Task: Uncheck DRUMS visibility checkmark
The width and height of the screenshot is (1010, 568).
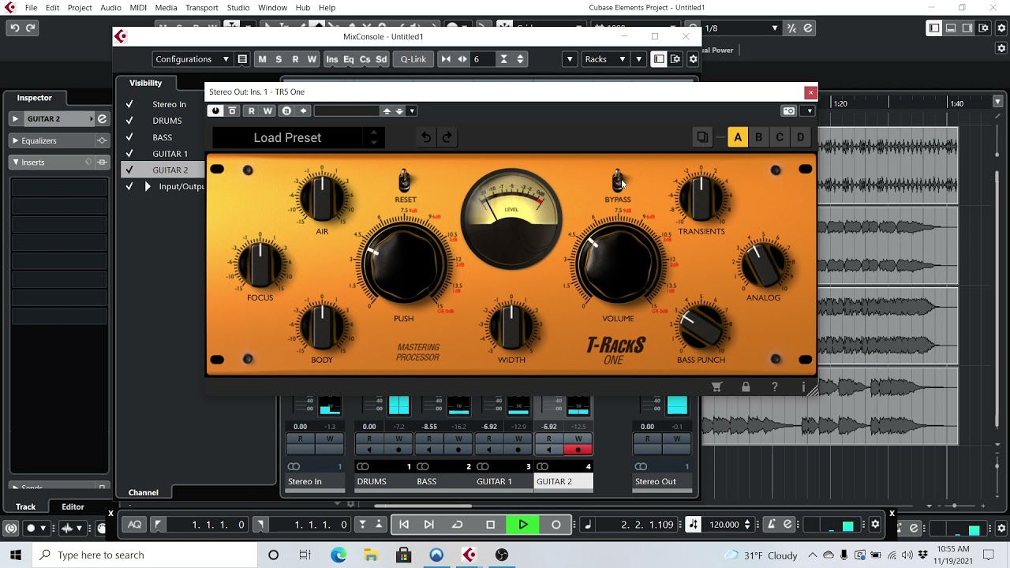Action: pos(129,121)
